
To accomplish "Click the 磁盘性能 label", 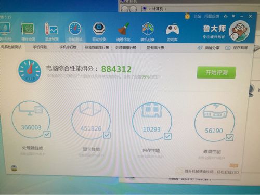I will click(212, 152).
